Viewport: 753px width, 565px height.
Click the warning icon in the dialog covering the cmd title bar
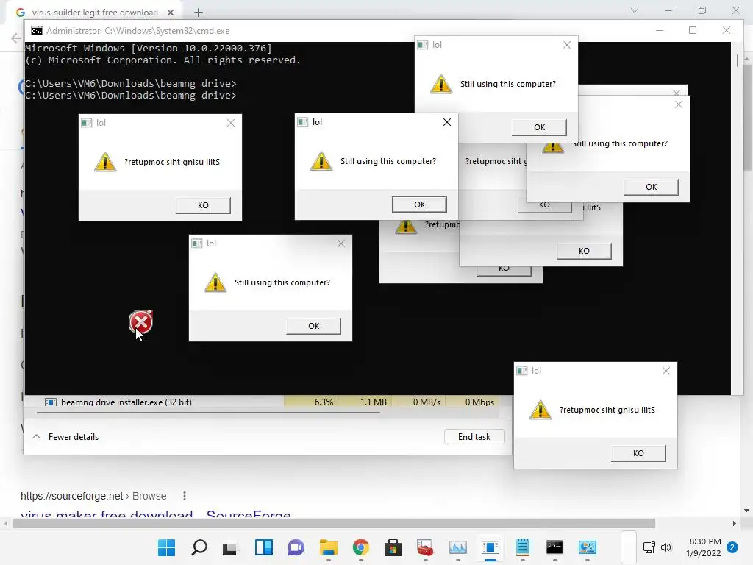pos(441,84)
